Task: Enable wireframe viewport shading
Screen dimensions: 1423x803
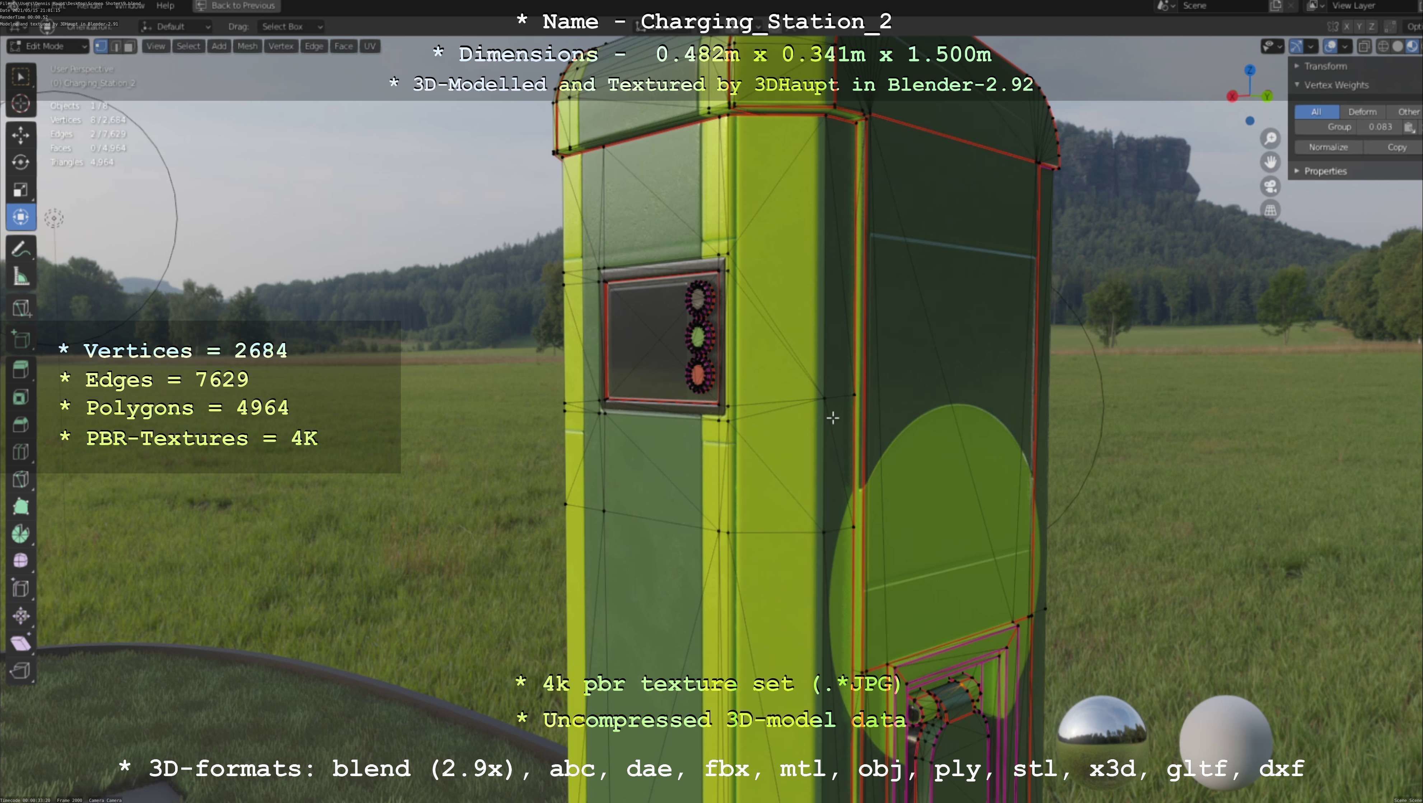Action: [1383, 46]
